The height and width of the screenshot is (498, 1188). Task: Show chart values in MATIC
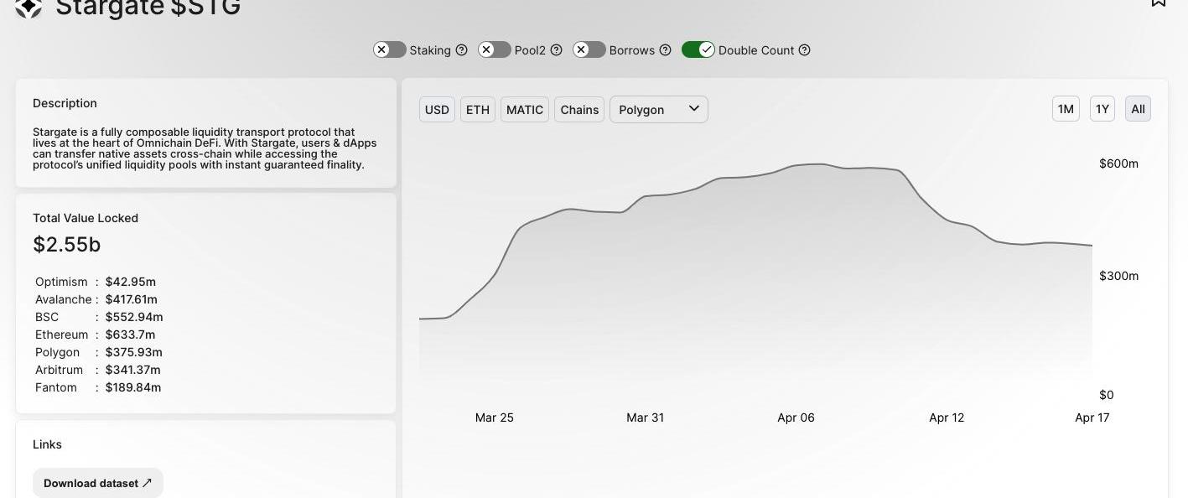pos(525,110)
